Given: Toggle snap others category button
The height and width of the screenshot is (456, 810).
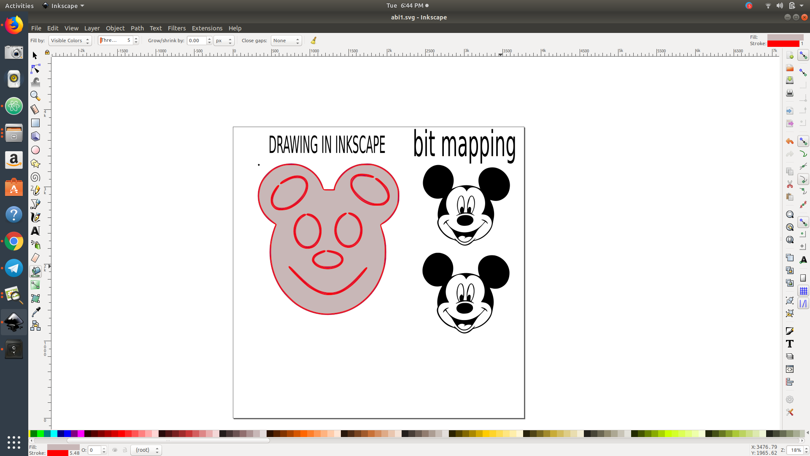Looking at the screenshot, I should (803, 222).
